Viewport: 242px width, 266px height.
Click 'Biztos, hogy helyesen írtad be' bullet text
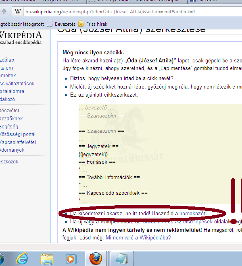pos(122,78)
